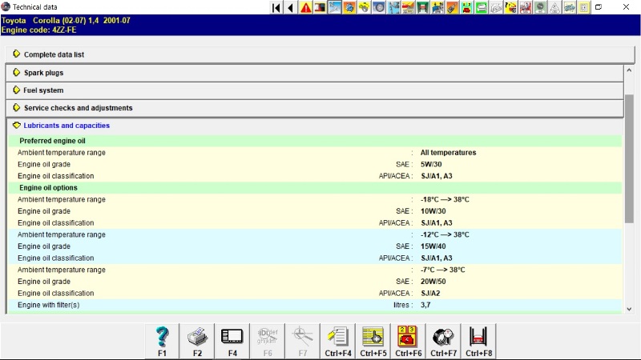Click the scrollbar down arrow
The height and width of the screenshot is (360, 641).
[x=629, y=309]
